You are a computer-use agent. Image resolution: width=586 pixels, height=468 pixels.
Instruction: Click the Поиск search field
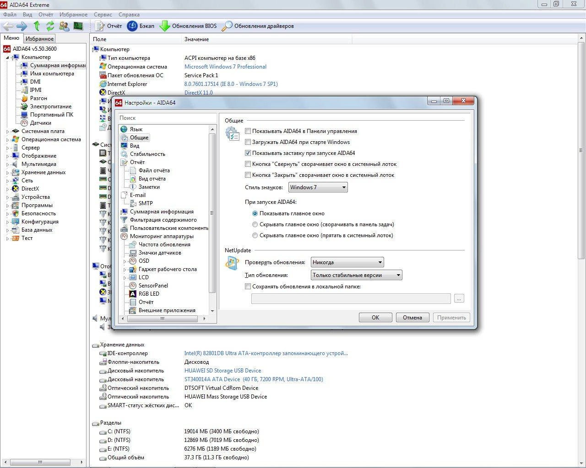tap(167, 118)
